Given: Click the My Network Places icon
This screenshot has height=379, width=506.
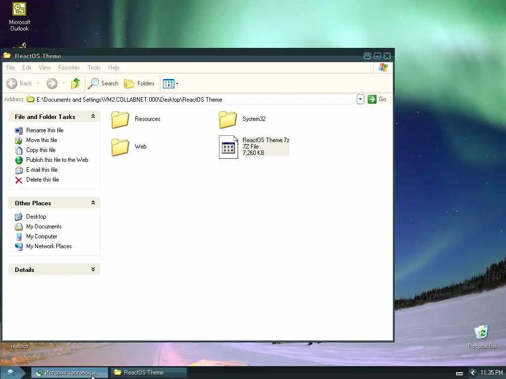Looking at the screenshot, I should click(x=19, y=247).
